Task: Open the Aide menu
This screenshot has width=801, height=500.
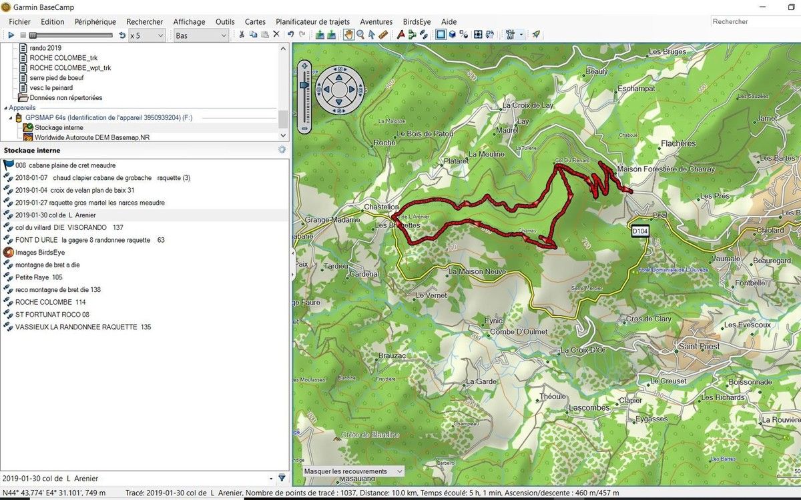Action: 449,21
